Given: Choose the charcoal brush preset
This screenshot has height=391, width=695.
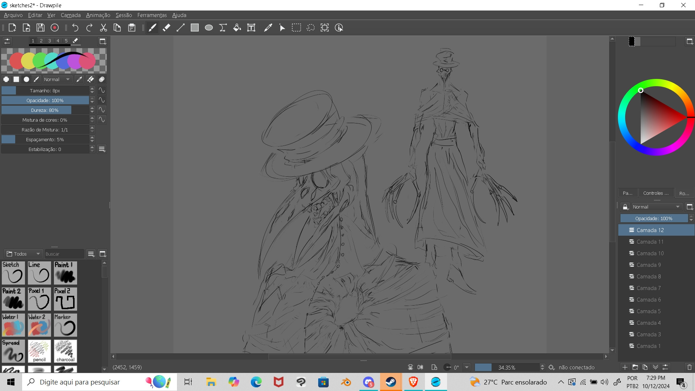Looking at the screenshot, I should pyautogui.click(x=66, y=351).
